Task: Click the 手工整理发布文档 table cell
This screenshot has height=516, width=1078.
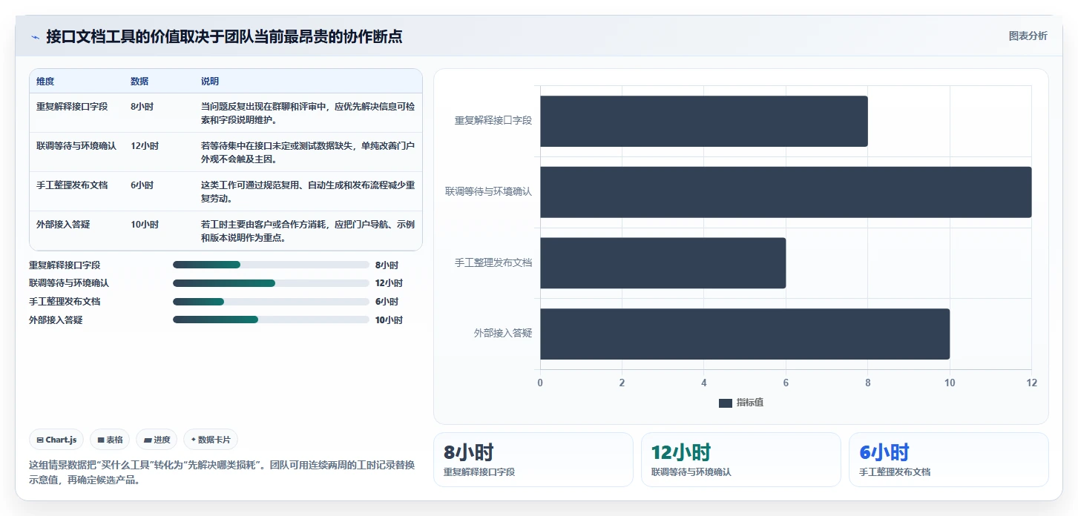Action: click(x=72, y=185)
